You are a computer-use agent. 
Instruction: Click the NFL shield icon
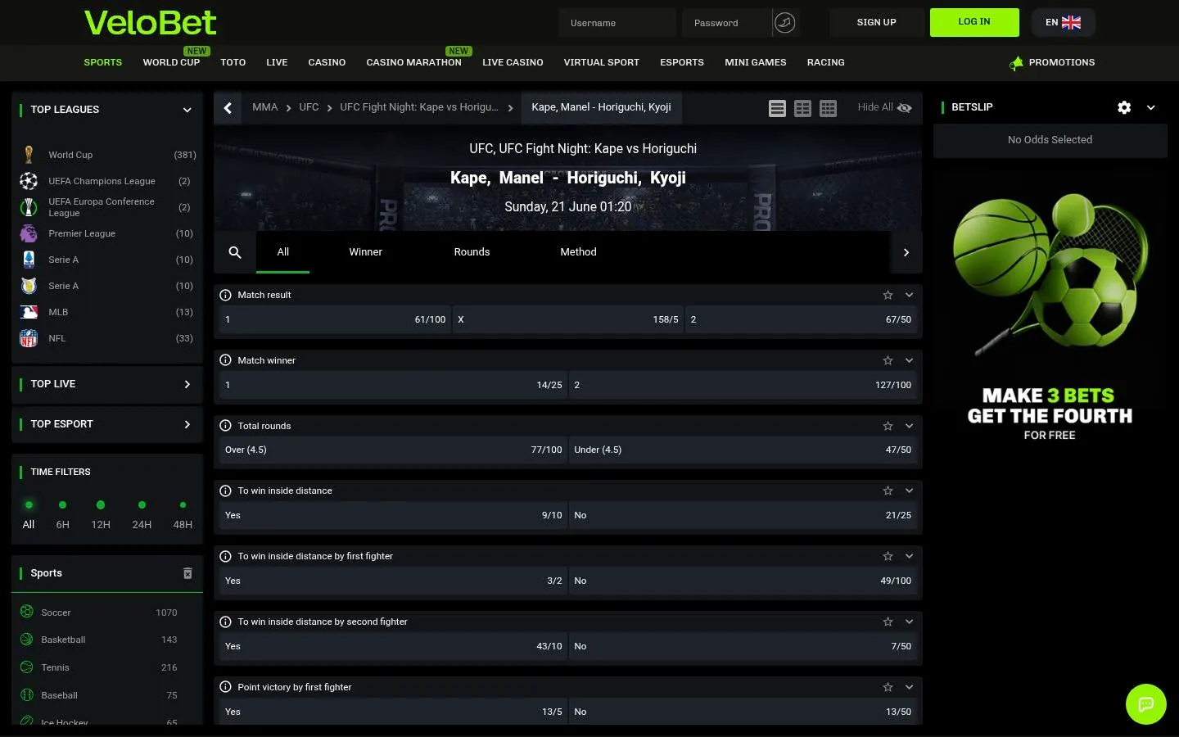tap(29, 338)
